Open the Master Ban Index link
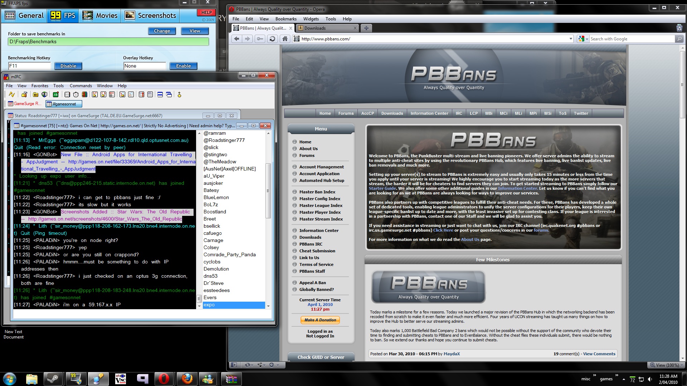Screen dimensions: 687x386 317,192
